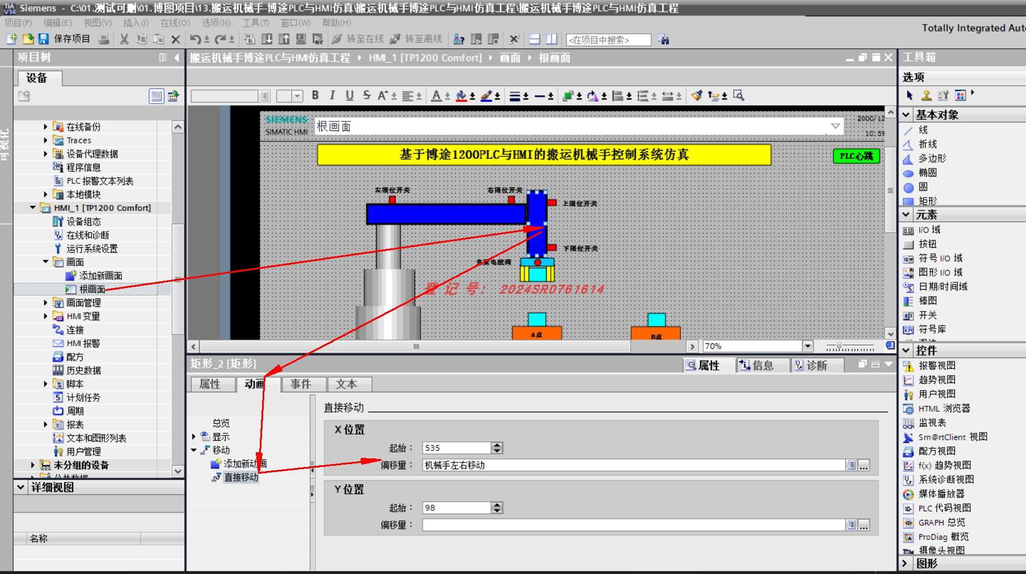1026x574 pixels.
Task: Click the new project icon in toolbar
Action: tap(11, 39)
